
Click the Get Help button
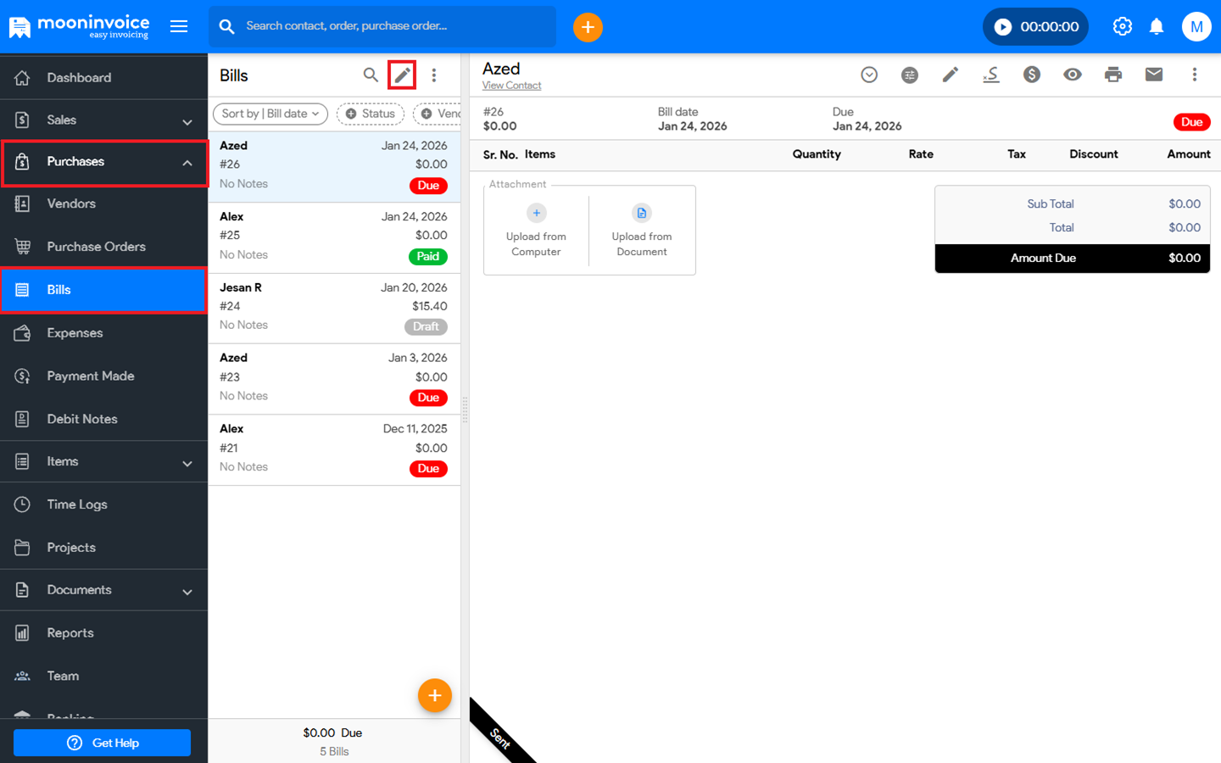pyautogui.click(x=102, y=743)
